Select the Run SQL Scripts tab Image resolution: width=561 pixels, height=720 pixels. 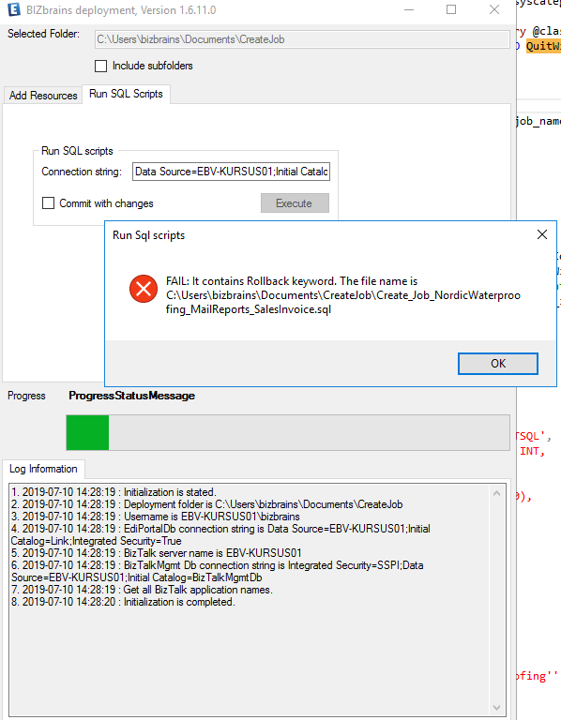pos(126,94)
